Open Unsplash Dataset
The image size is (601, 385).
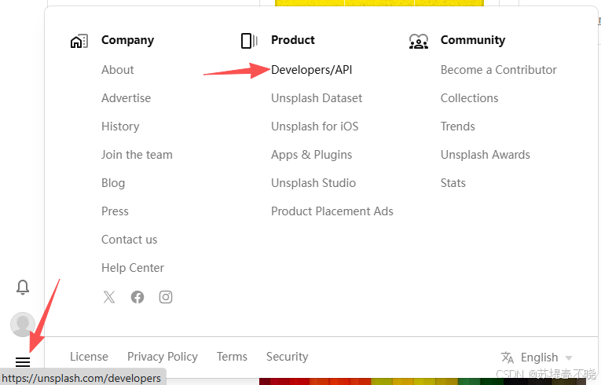317,98
